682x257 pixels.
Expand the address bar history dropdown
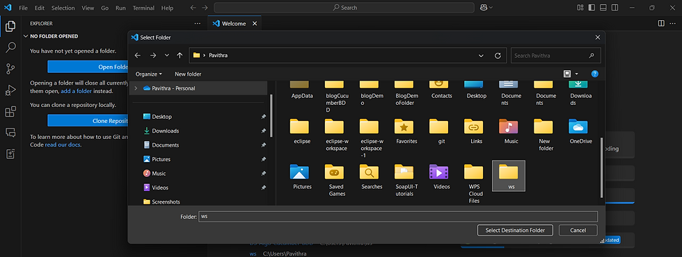481,56
